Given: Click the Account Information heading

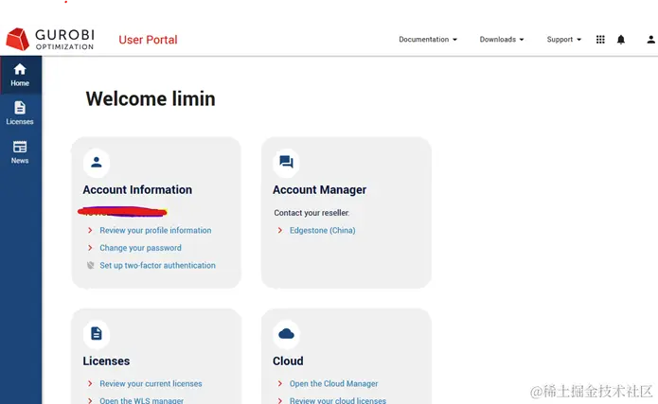Looking at the screenshot, I should pyautogui.click(x=137, y=189).
